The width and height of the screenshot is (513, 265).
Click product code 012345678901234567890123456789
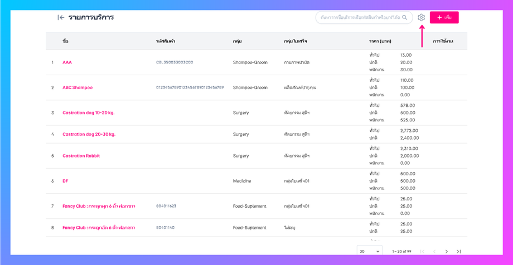click(x=190, y=87)
